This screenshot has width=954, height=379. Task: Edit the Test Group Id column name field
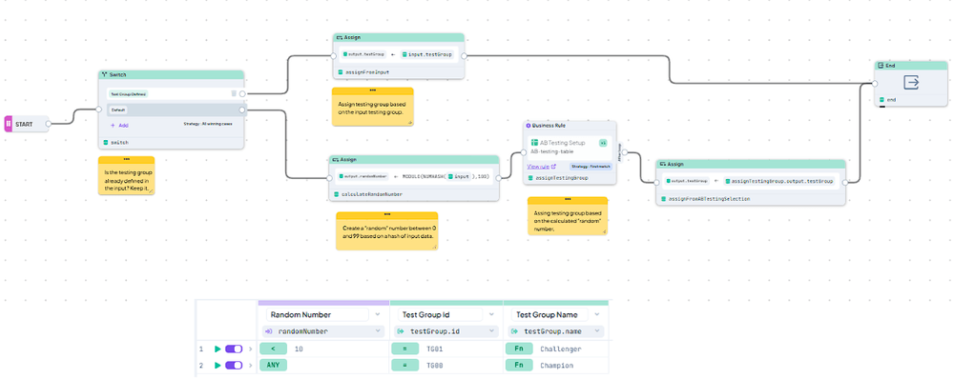coord(440,314)
